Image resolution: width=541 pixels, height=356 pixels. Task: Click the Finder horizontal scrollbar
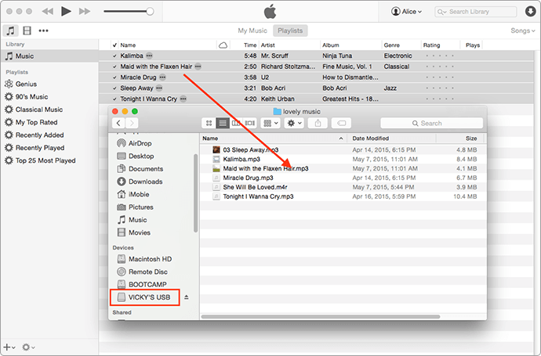point(321,317)
